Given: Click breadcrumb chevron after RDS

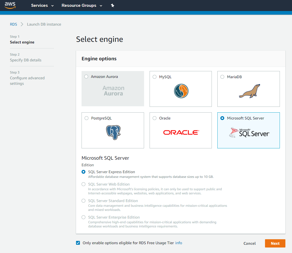Looking at the screenshot, I should (22, 25).
